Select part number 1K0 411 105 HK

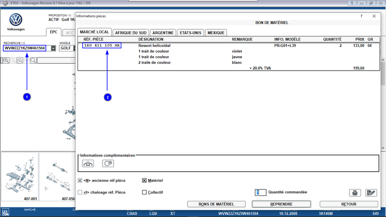pos(102,45)
